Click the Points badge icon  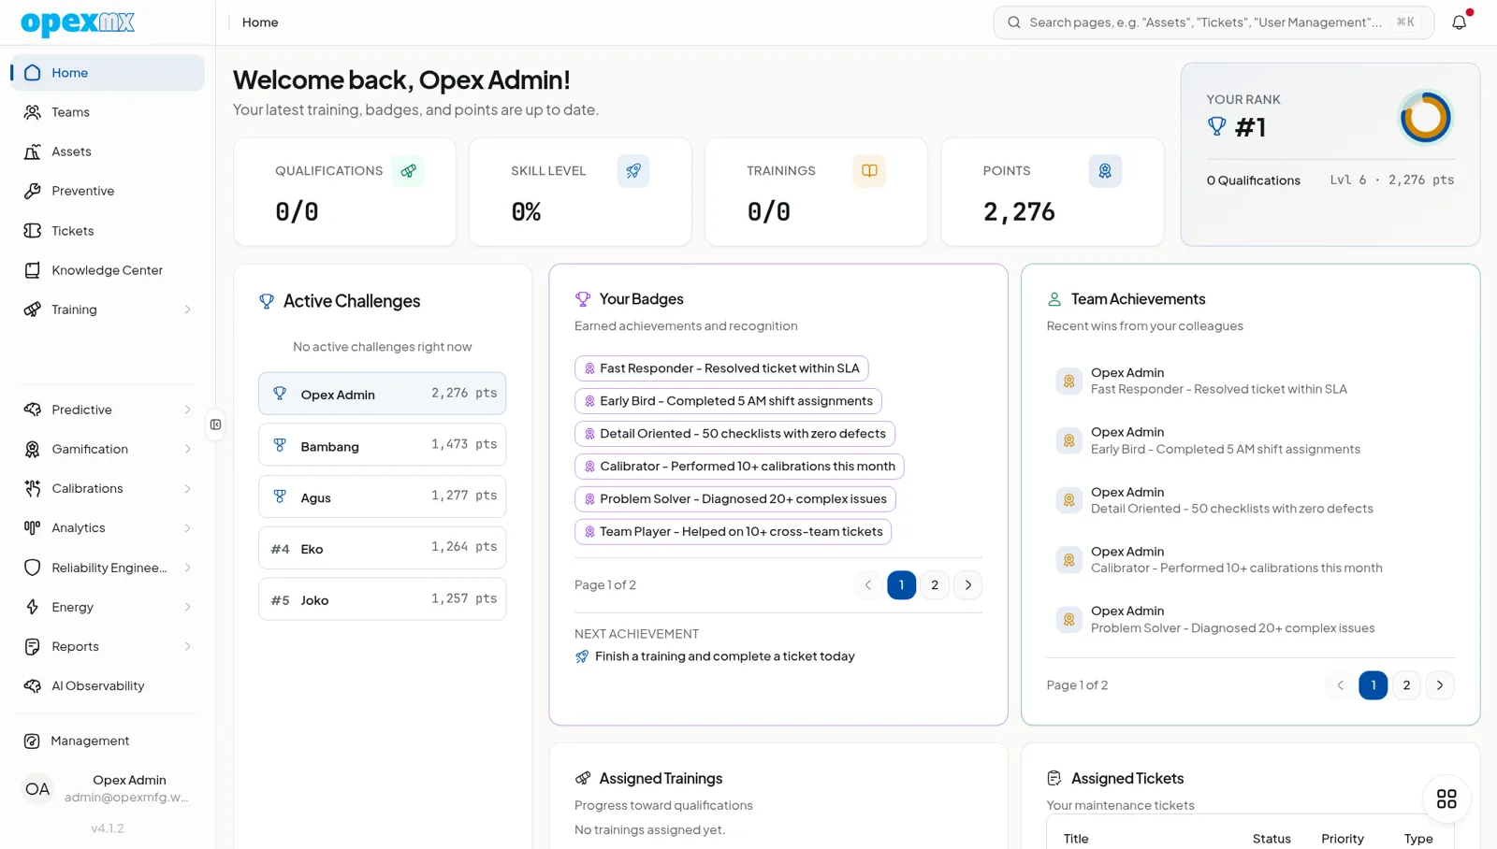tap(1105, 171)
